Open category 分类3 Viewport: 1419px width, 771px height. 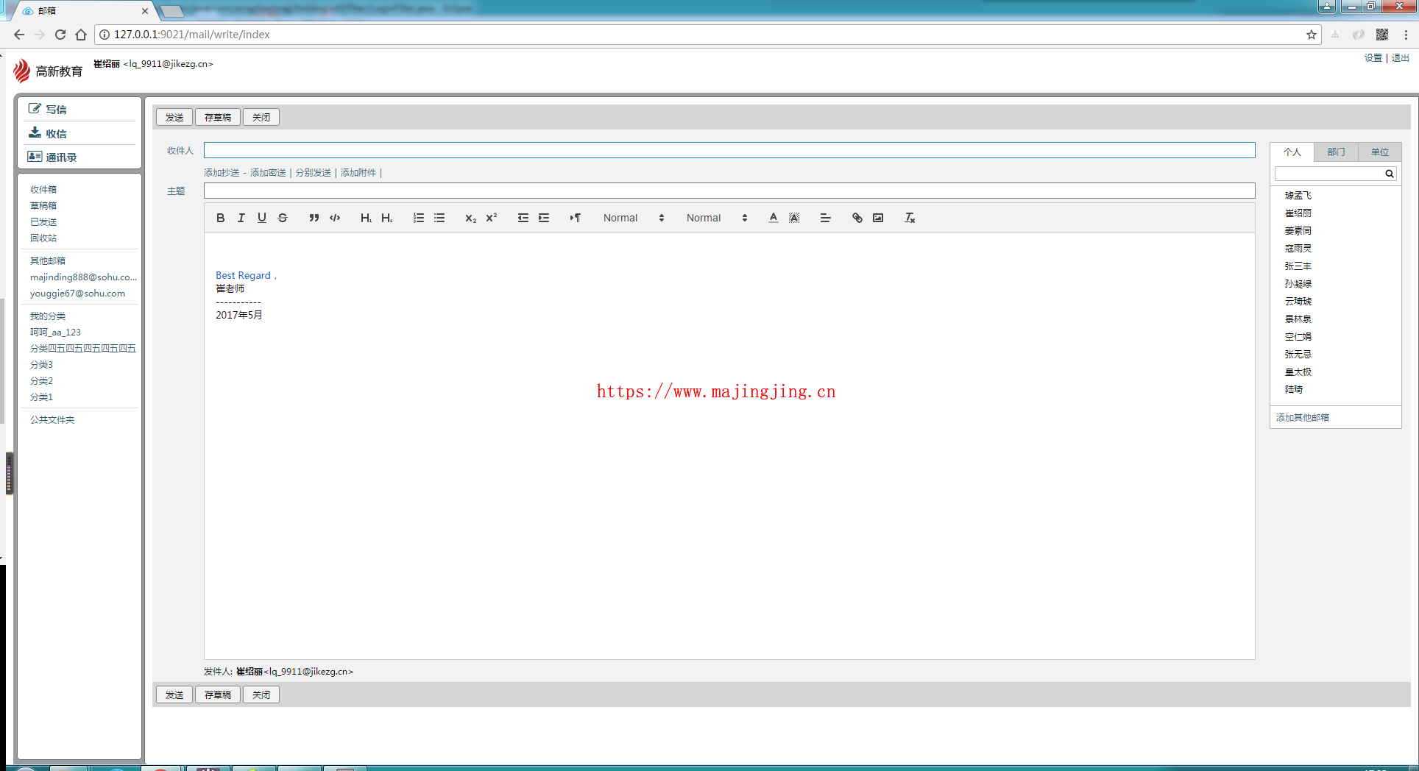[x=41, y=365]
